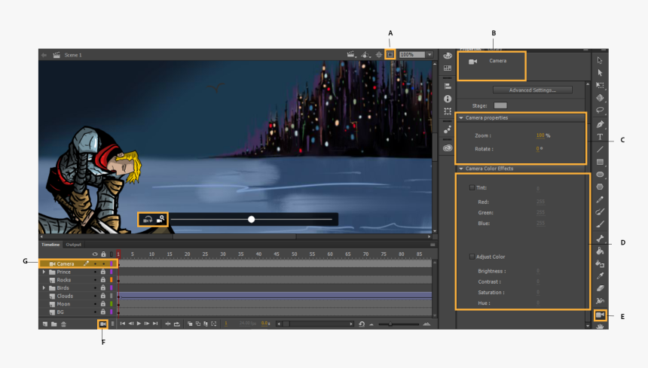Select the PolyStar tool
Image resolution: width=648 pixels, height=368 pixels.
(600, 187)
